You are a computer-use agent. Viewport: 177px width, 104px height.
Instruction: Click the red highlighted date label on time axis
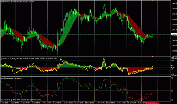[153, 103]
